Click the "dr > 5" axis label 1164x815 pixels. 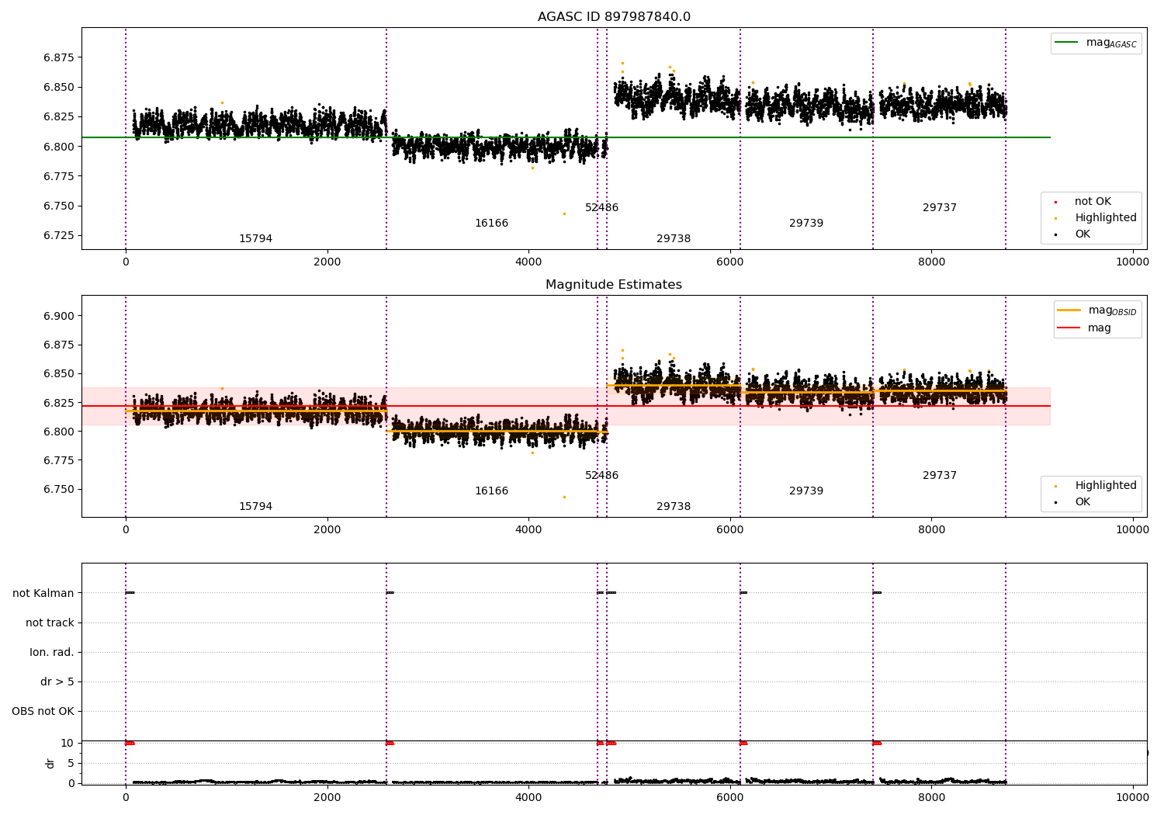pyautogui.click(x=57, y=682)
